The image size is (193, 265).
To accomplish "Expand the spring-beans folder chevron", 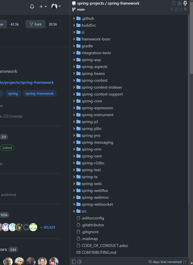I will 74,73.
